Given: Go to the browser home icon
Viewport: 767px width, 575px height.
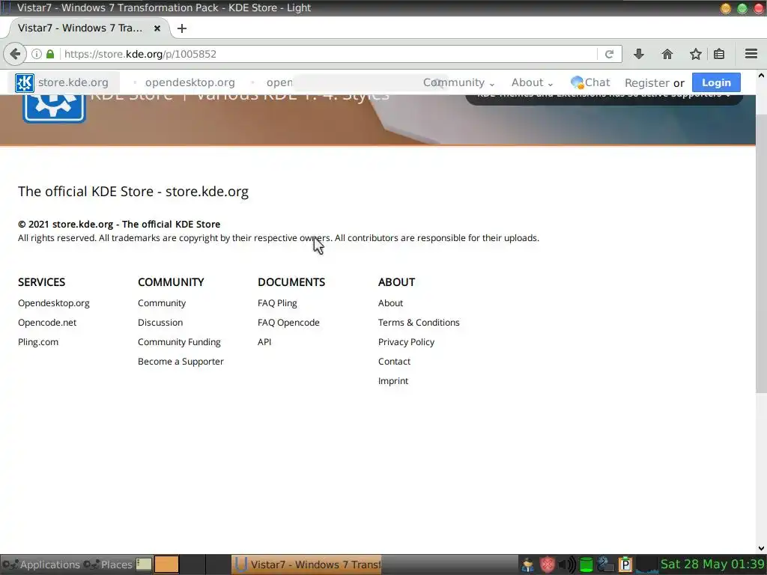Looking at the screenshot, I should click(x=667, y=54).
